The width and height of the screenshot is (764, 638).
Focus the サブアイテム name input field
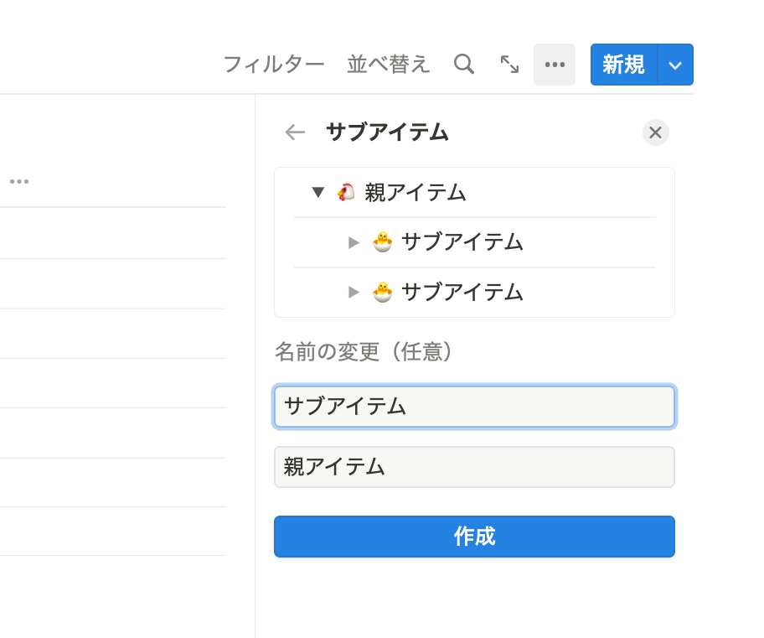474,407
